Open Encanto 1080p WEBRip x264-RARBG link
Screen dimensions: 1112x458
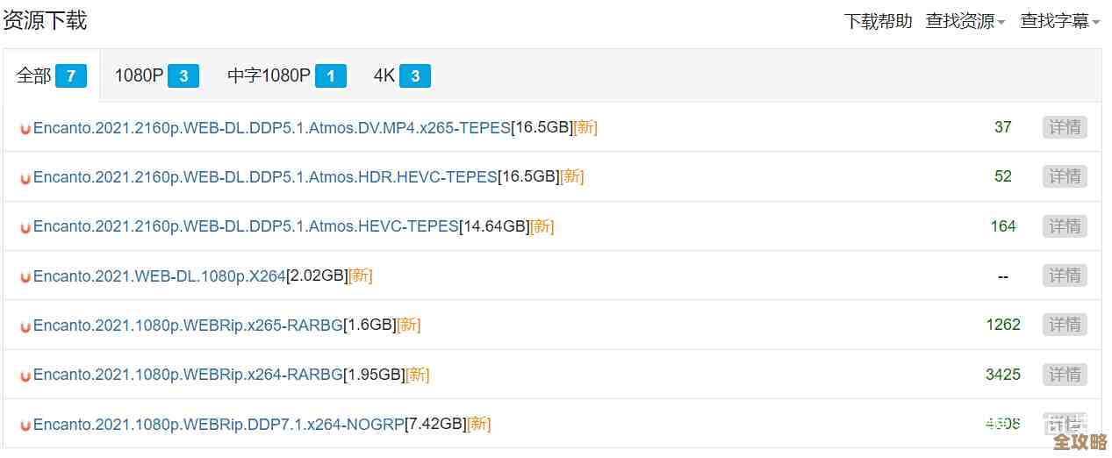[x=188, y=375]
